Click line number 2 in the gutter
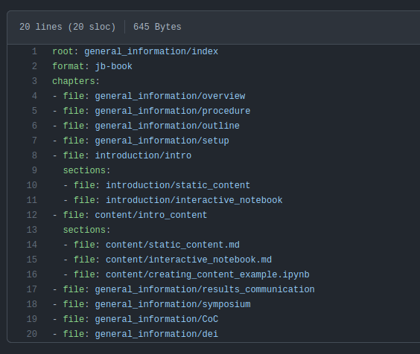The width and height of the screenshot is (420, 354). (34, 66)
